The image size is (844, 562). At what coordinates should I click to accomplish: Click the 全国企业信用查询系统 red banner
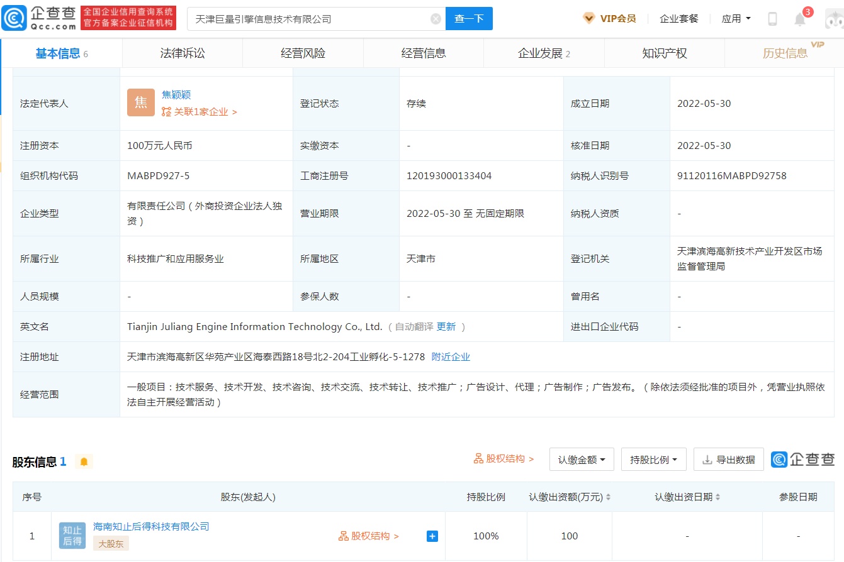128,19
